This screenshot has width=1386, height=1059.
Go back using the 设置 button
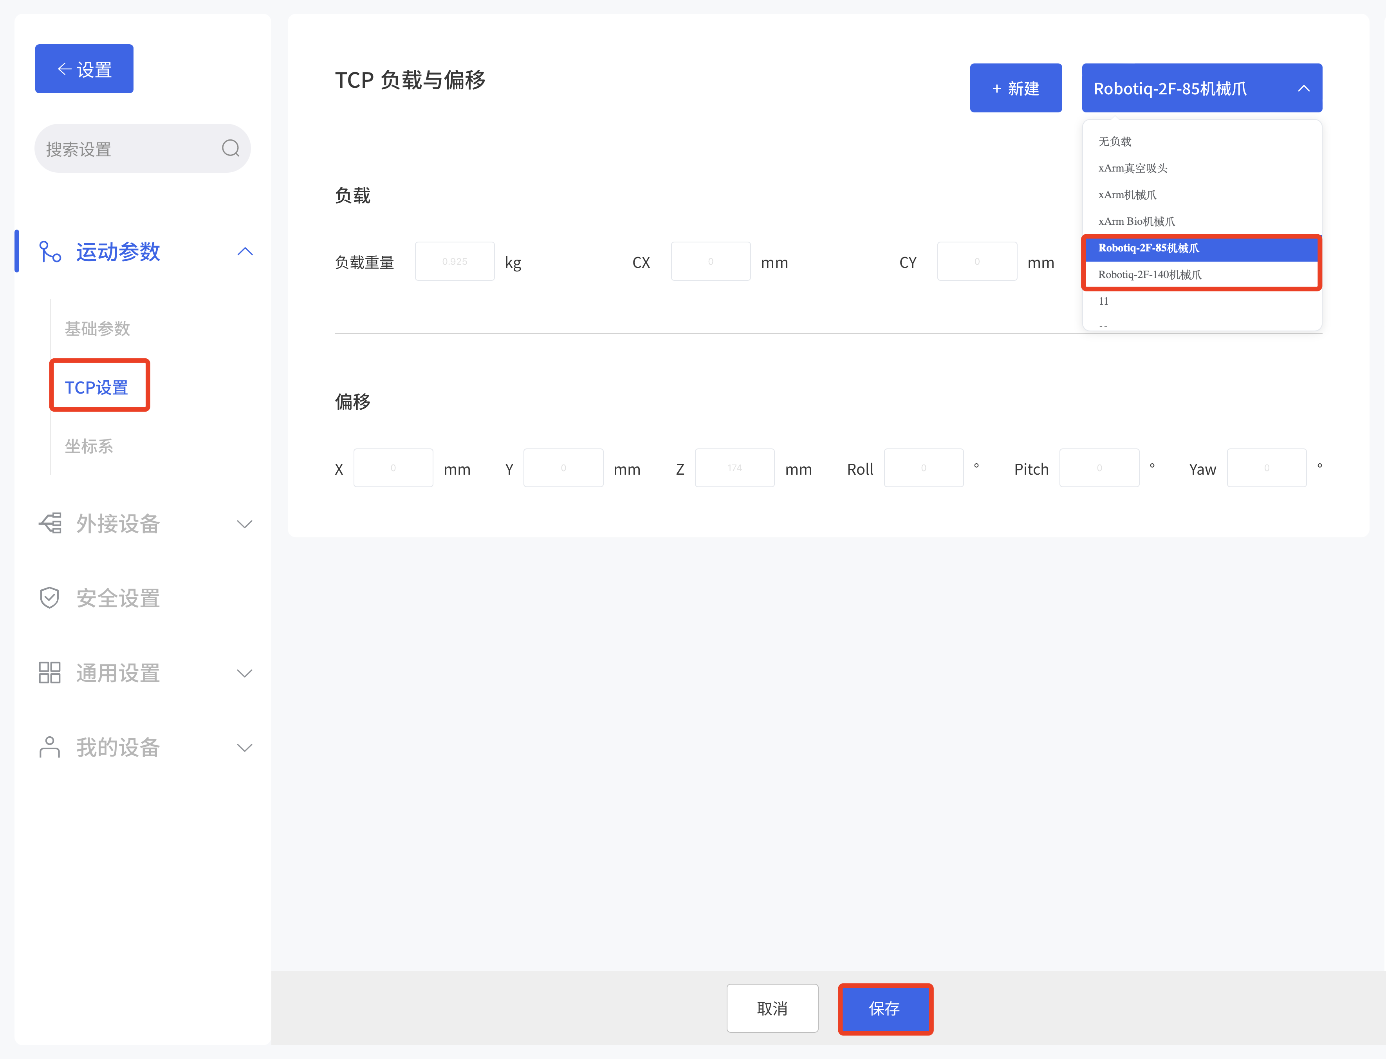tap(84, 69)
